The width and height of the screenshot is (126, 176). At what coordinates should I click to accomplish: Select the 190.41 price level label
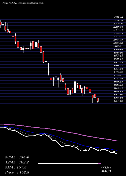tap(118, 59)
